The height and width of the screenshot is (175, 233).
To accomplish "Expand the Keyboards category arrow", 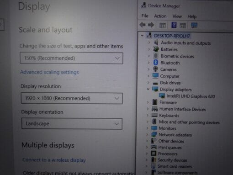I will [148, 115].
